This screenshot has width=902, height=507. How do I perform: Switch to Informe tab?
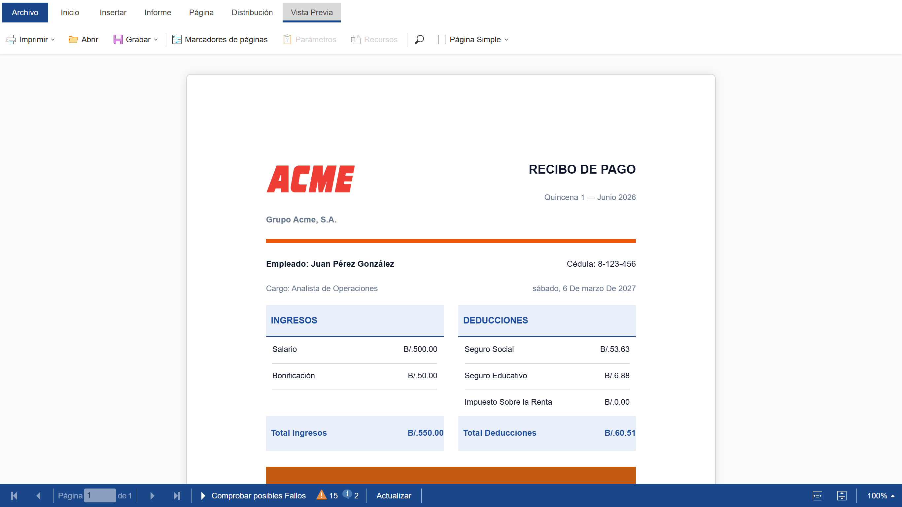pyautogui.click(x=157, y=12)
